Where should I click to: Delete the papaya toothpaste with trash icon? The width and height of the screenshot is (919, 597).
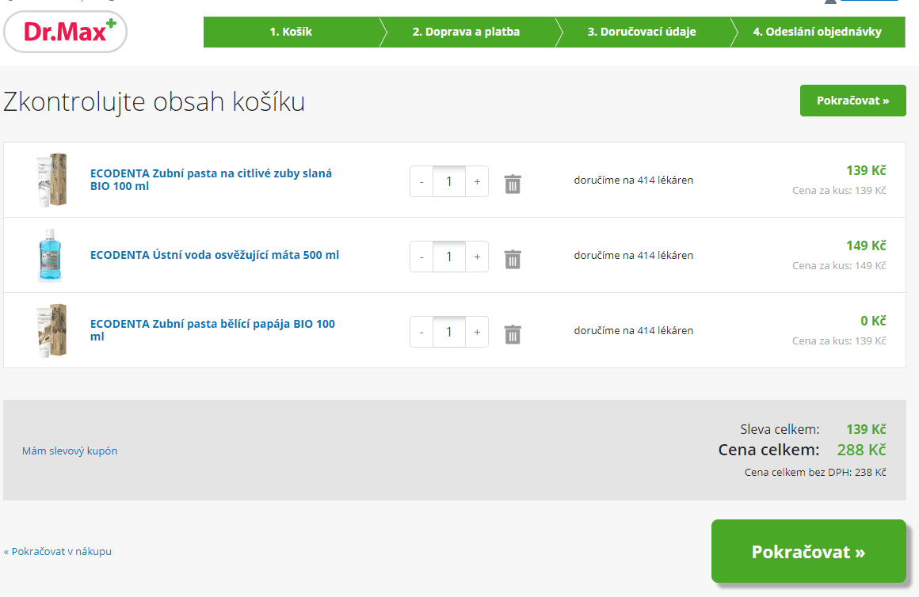[512, 333]
